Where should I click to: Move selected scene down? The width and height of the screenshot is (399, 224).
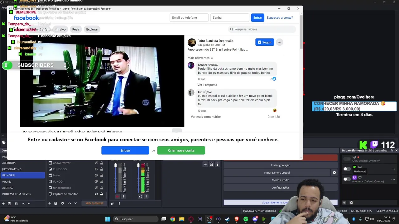[x=29, y=203]
